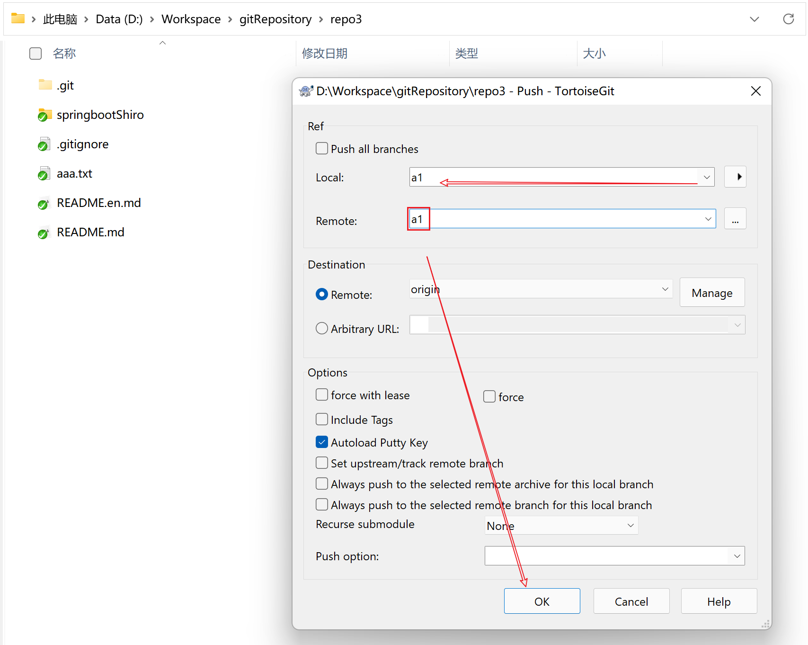Click the 修改日期 column header

tap(325, 54)
